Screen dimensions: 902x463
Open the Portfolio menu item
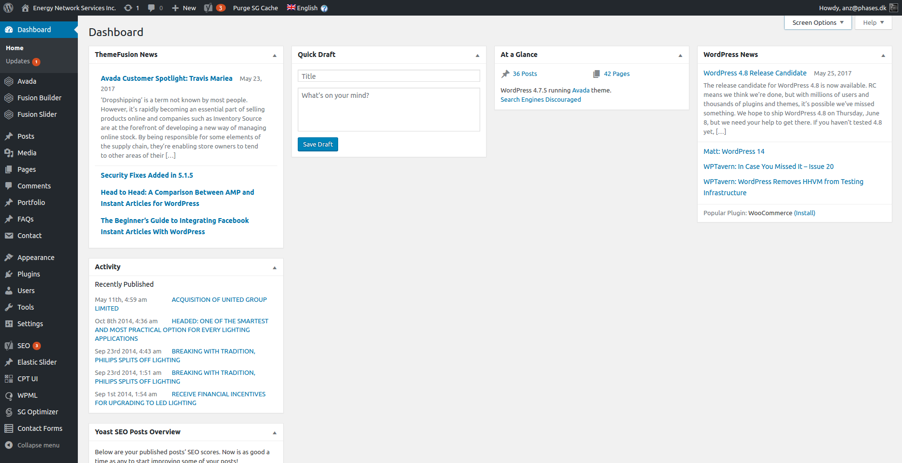(39, 203)
